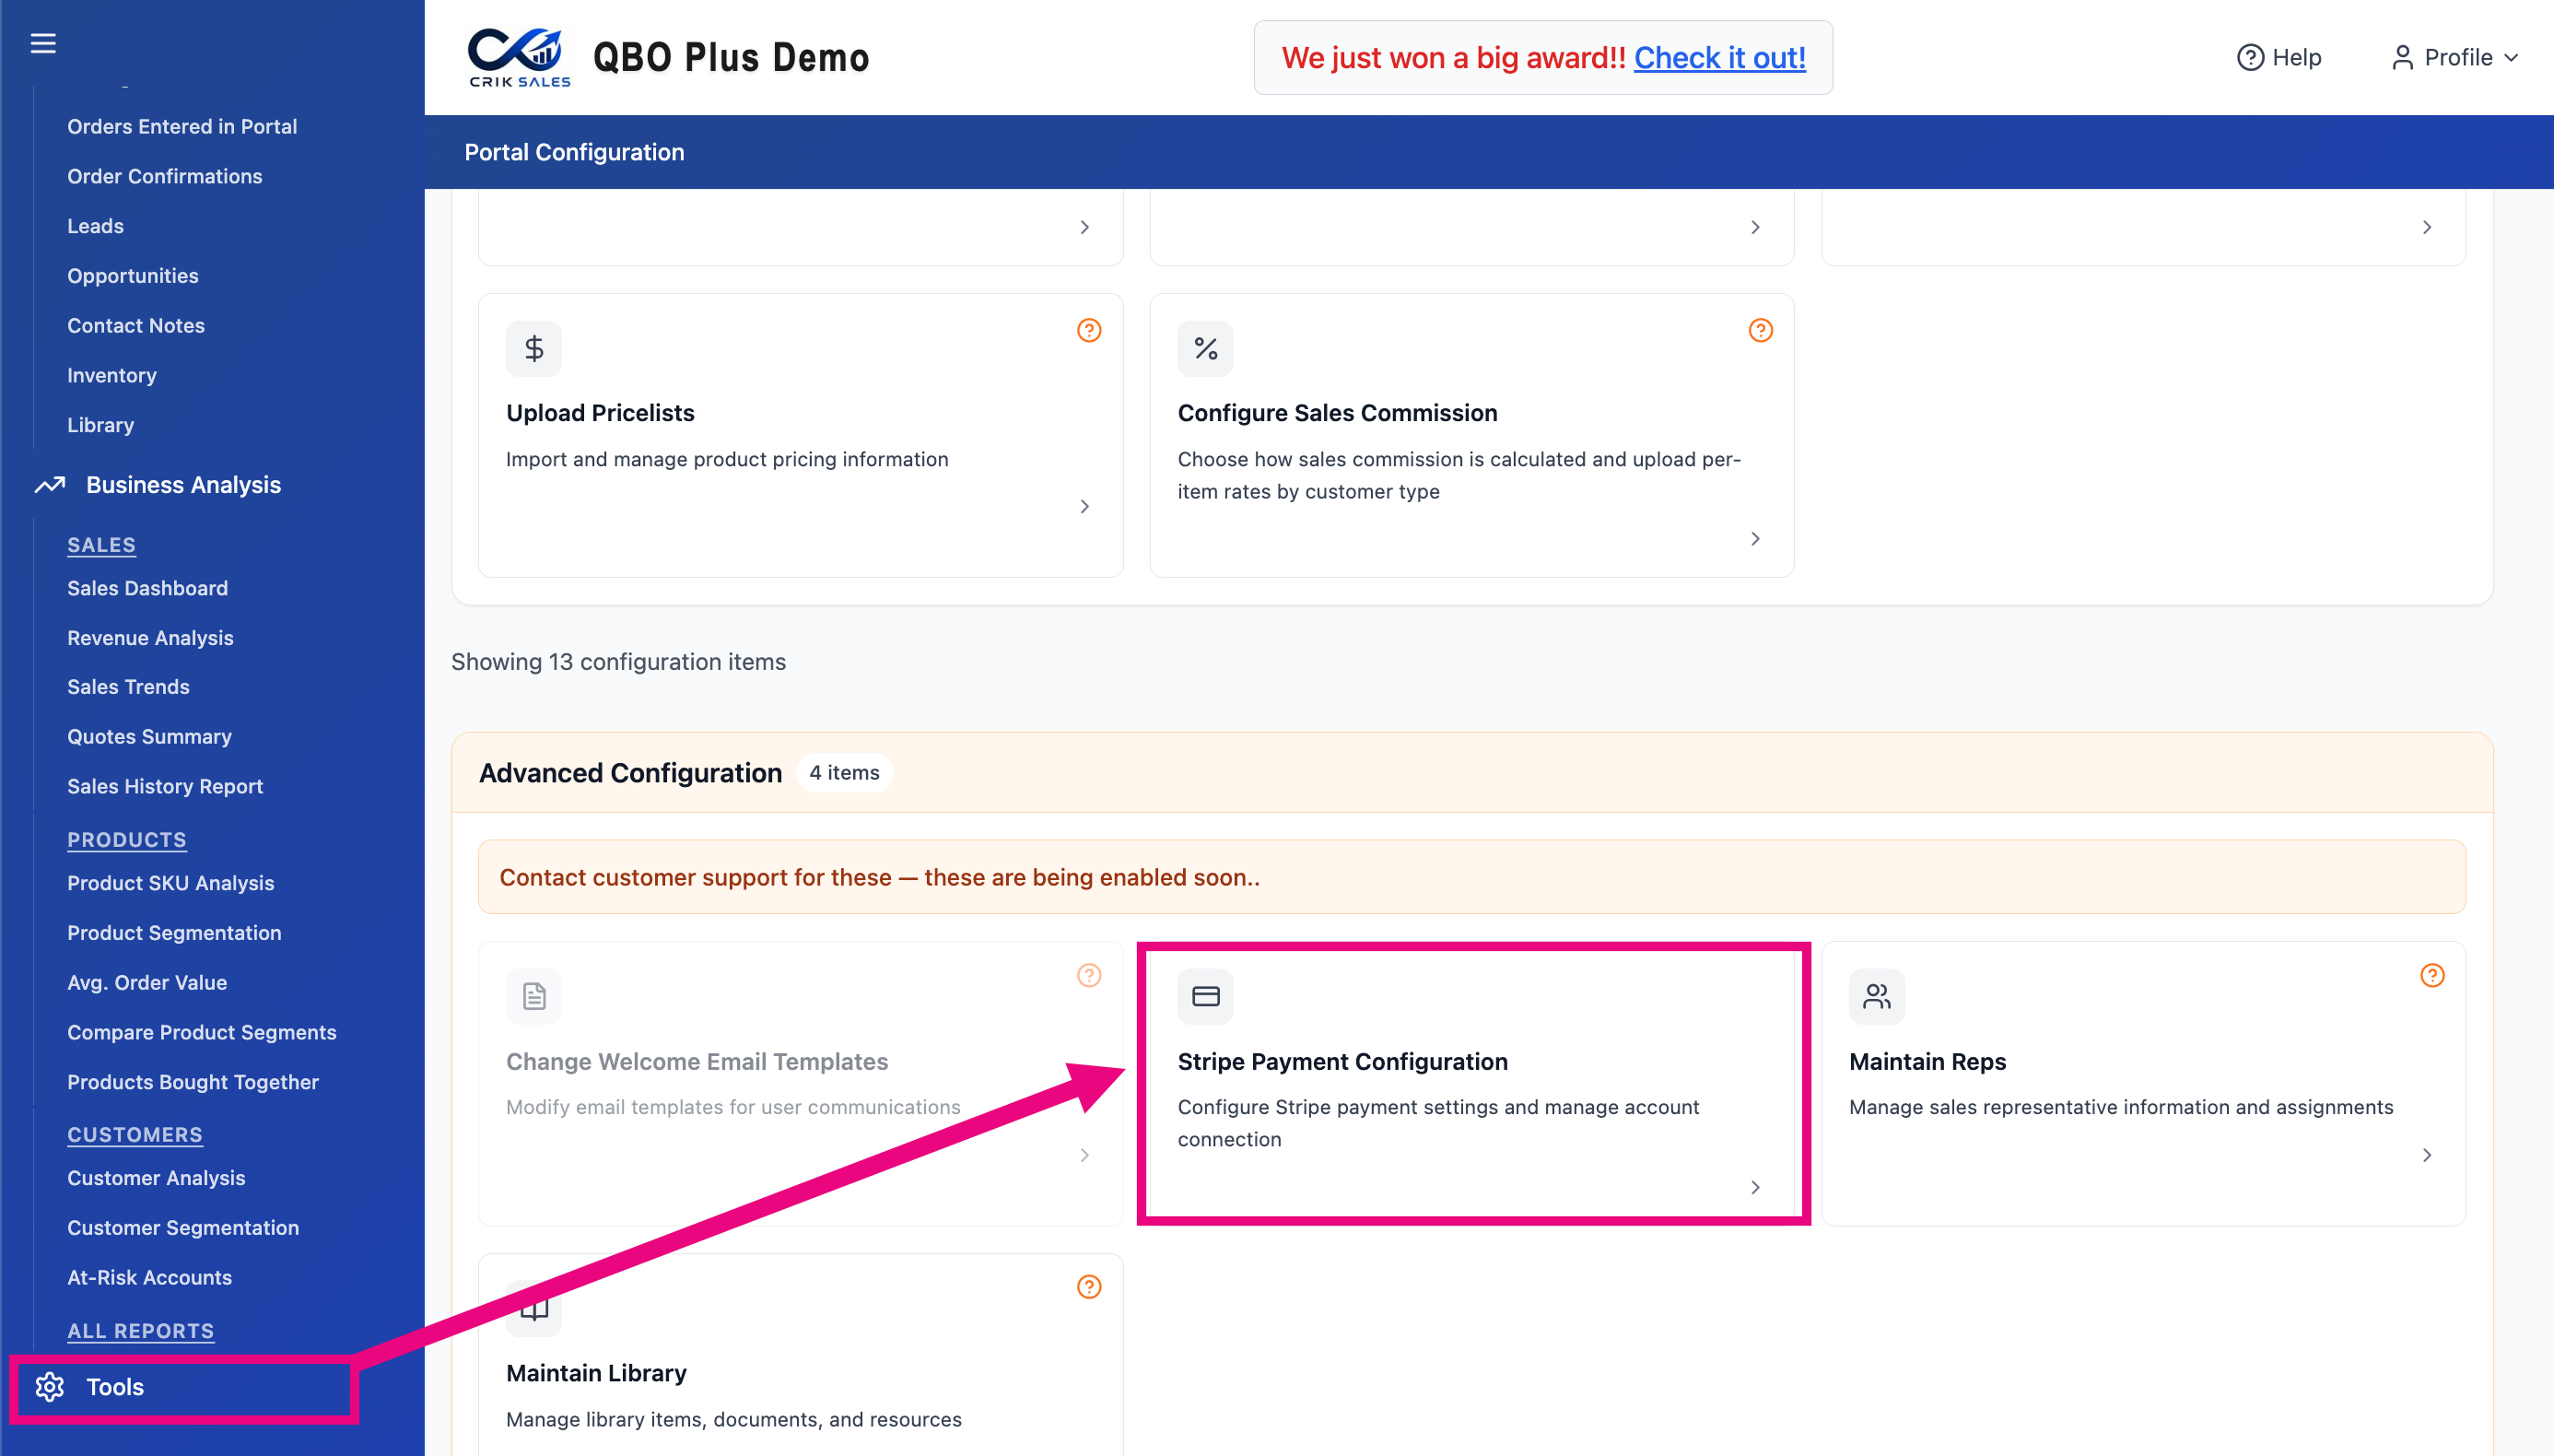
Task: Open Inventory in the sidebar
Action: [112, 375]
